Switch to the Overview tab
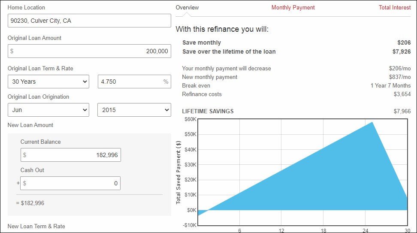The height and width of the screenshot is (233, 417). point(187,8)
